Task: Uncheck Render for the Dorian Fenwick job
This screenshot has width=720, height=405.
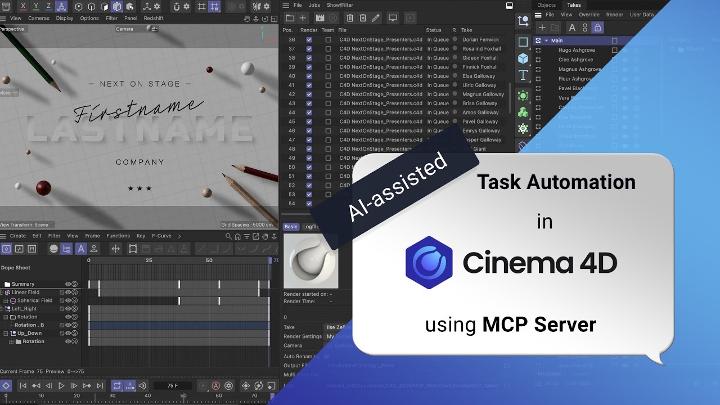Action: coord(309,40)
